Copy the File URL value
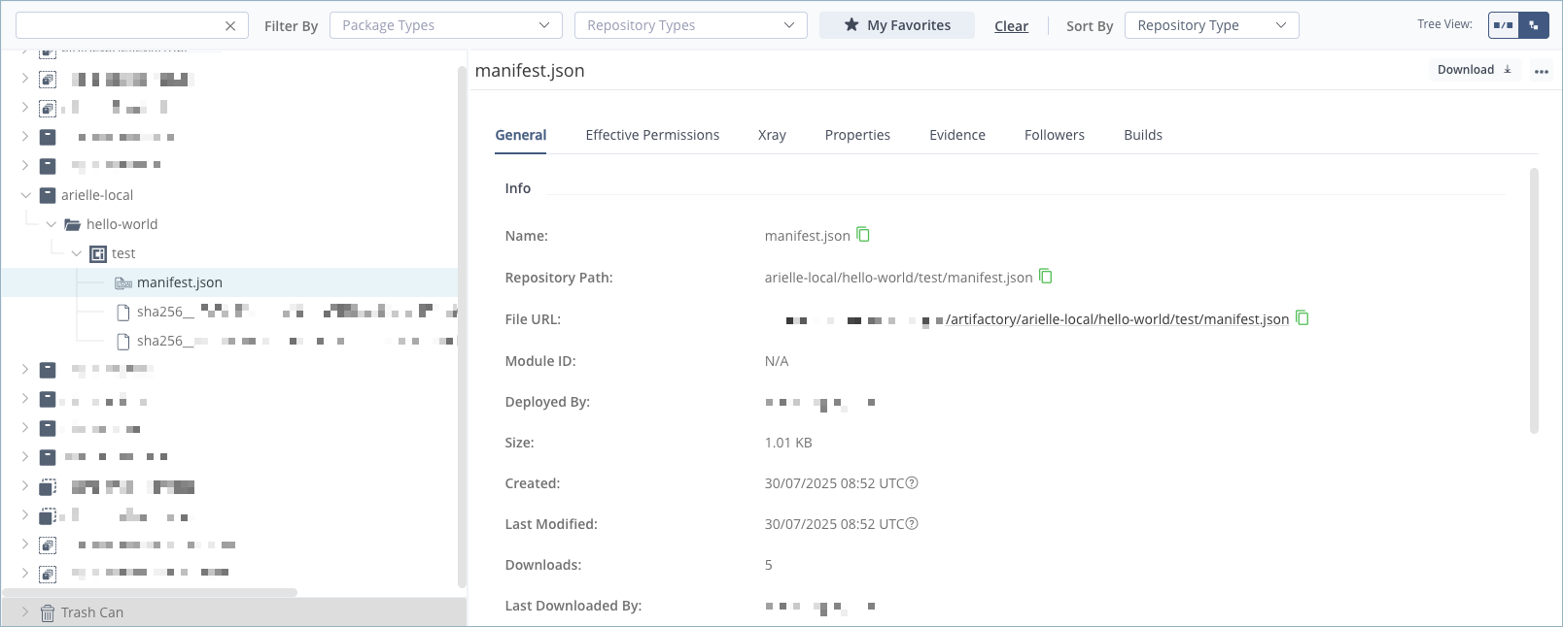The image size is (1563, 627). 1302,318
